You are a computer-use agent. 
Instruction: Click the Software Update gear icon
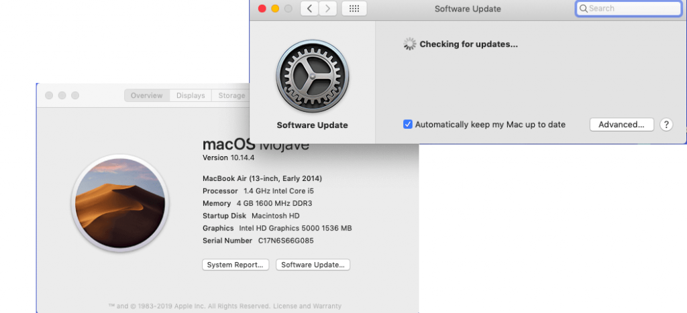pos(313,76)
